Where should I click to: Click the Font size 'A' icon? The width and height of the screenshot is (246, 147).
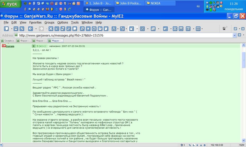(114, 29)
